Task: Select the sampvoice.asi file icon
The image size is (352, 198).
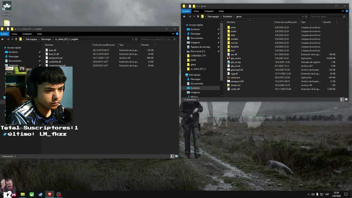Action: pos(47,58)
